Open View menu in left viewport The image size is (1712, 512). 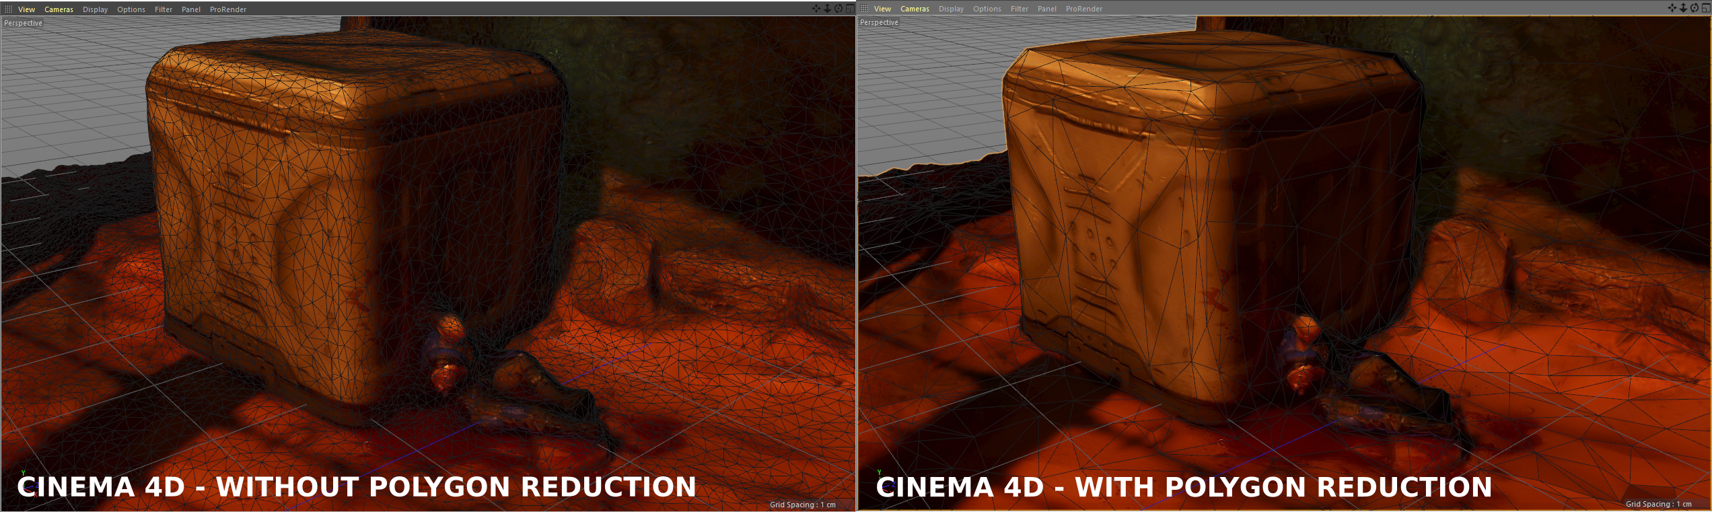click(x=26, y=9)
